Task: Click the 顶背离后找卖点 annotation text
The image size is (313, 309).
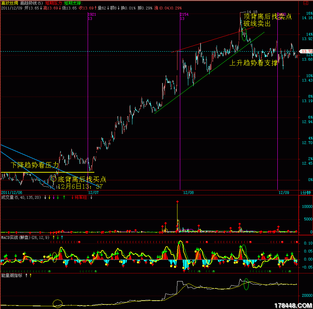Action: 268,16
